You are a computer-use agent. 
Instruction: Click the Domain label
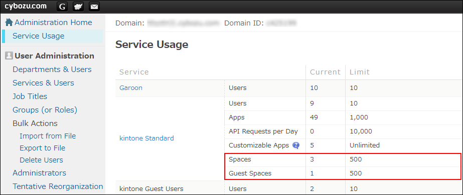pos(129,23)
